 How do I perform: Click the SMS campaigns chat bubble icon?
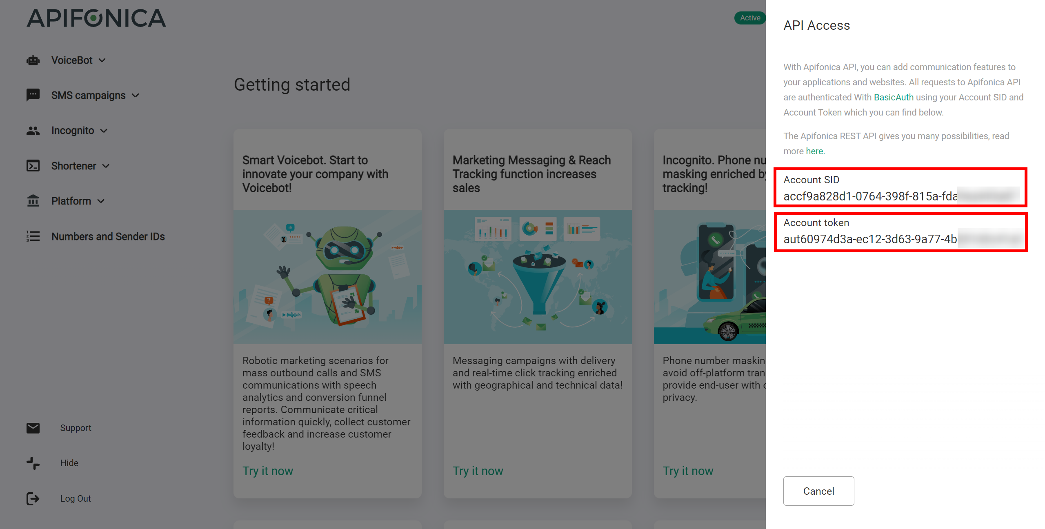pos(33,95)
